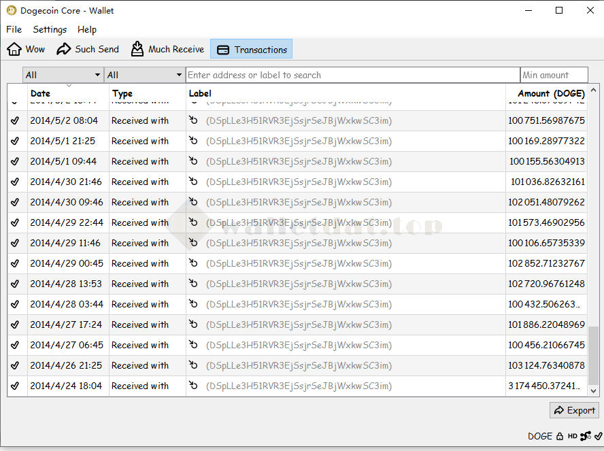This screenshot has width=604, height=451.
Task: Click the DOGE unit selector in status bar
Action: (540, 436)
